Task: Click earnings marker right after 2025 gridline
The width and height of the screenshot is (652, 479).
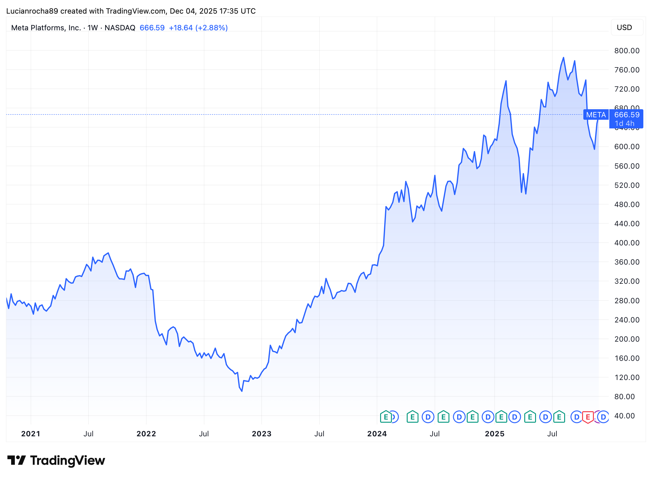Action: 501,417
